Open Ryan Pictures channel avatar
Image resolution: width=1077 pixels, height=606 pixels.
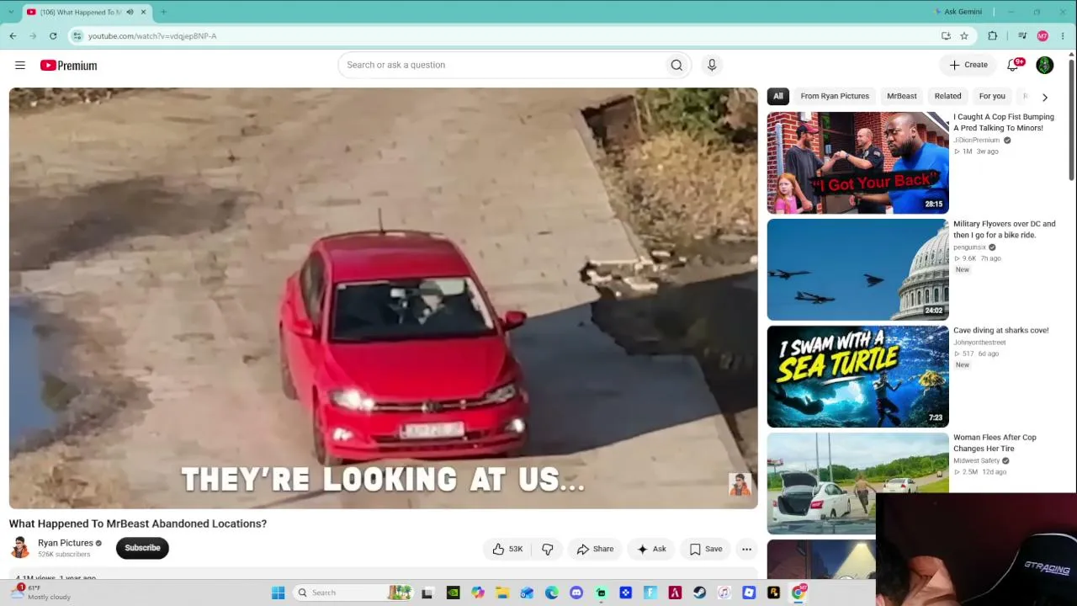click(x=20, y=548)
